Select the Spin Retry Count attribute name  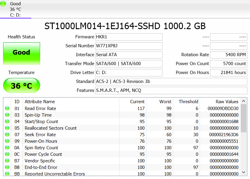click(x=41, y=148)
